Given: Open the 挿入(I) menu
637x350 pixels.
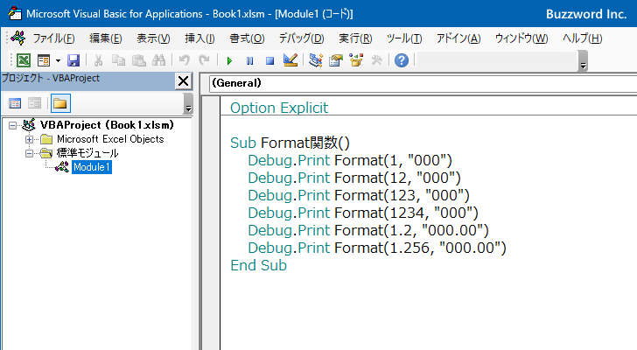Looking at the screenshot, I should click(199, 38).
